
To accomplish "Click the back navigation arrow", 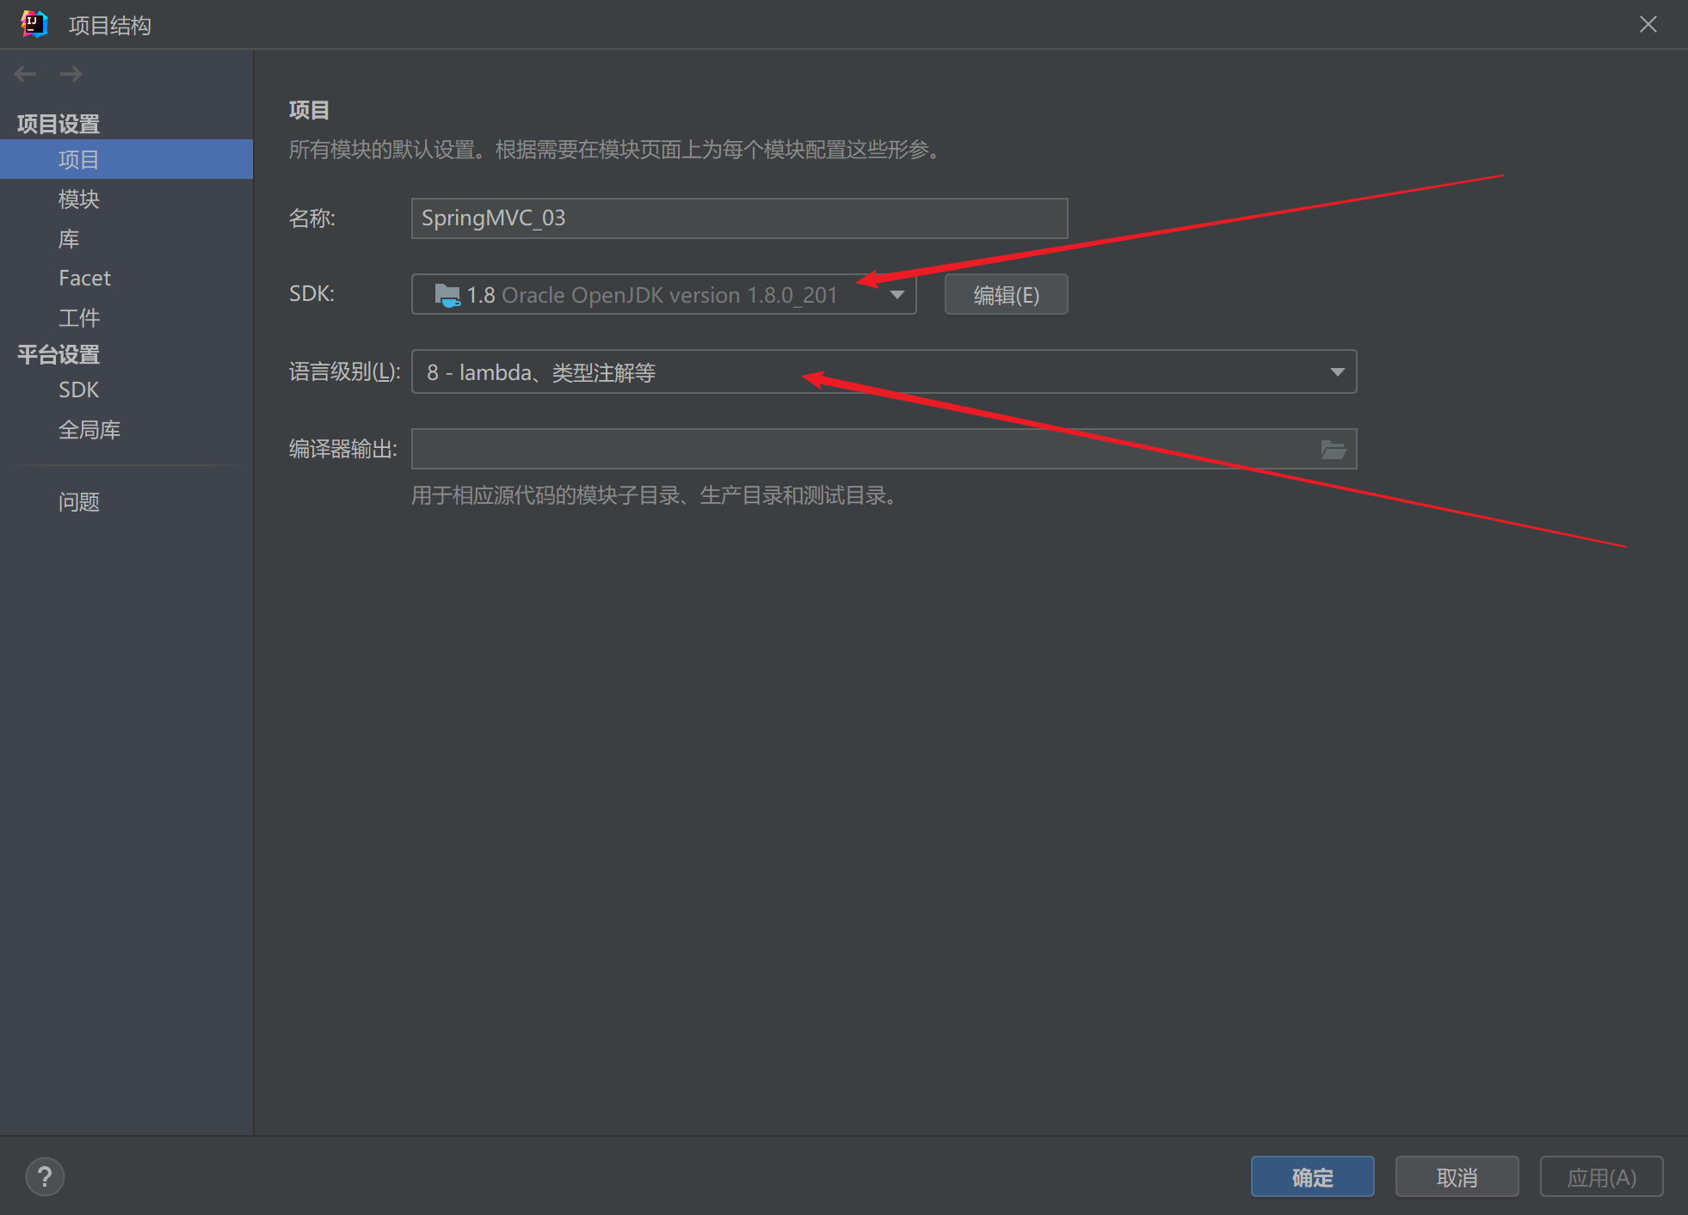I will coord(25,74).
